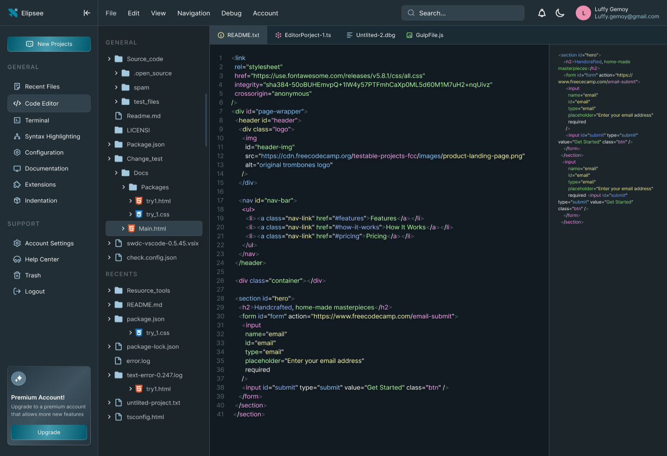Open Configuration settings icon
Image resolution: width=667 pixels, height=456 pixels.
tap(17, 153)
